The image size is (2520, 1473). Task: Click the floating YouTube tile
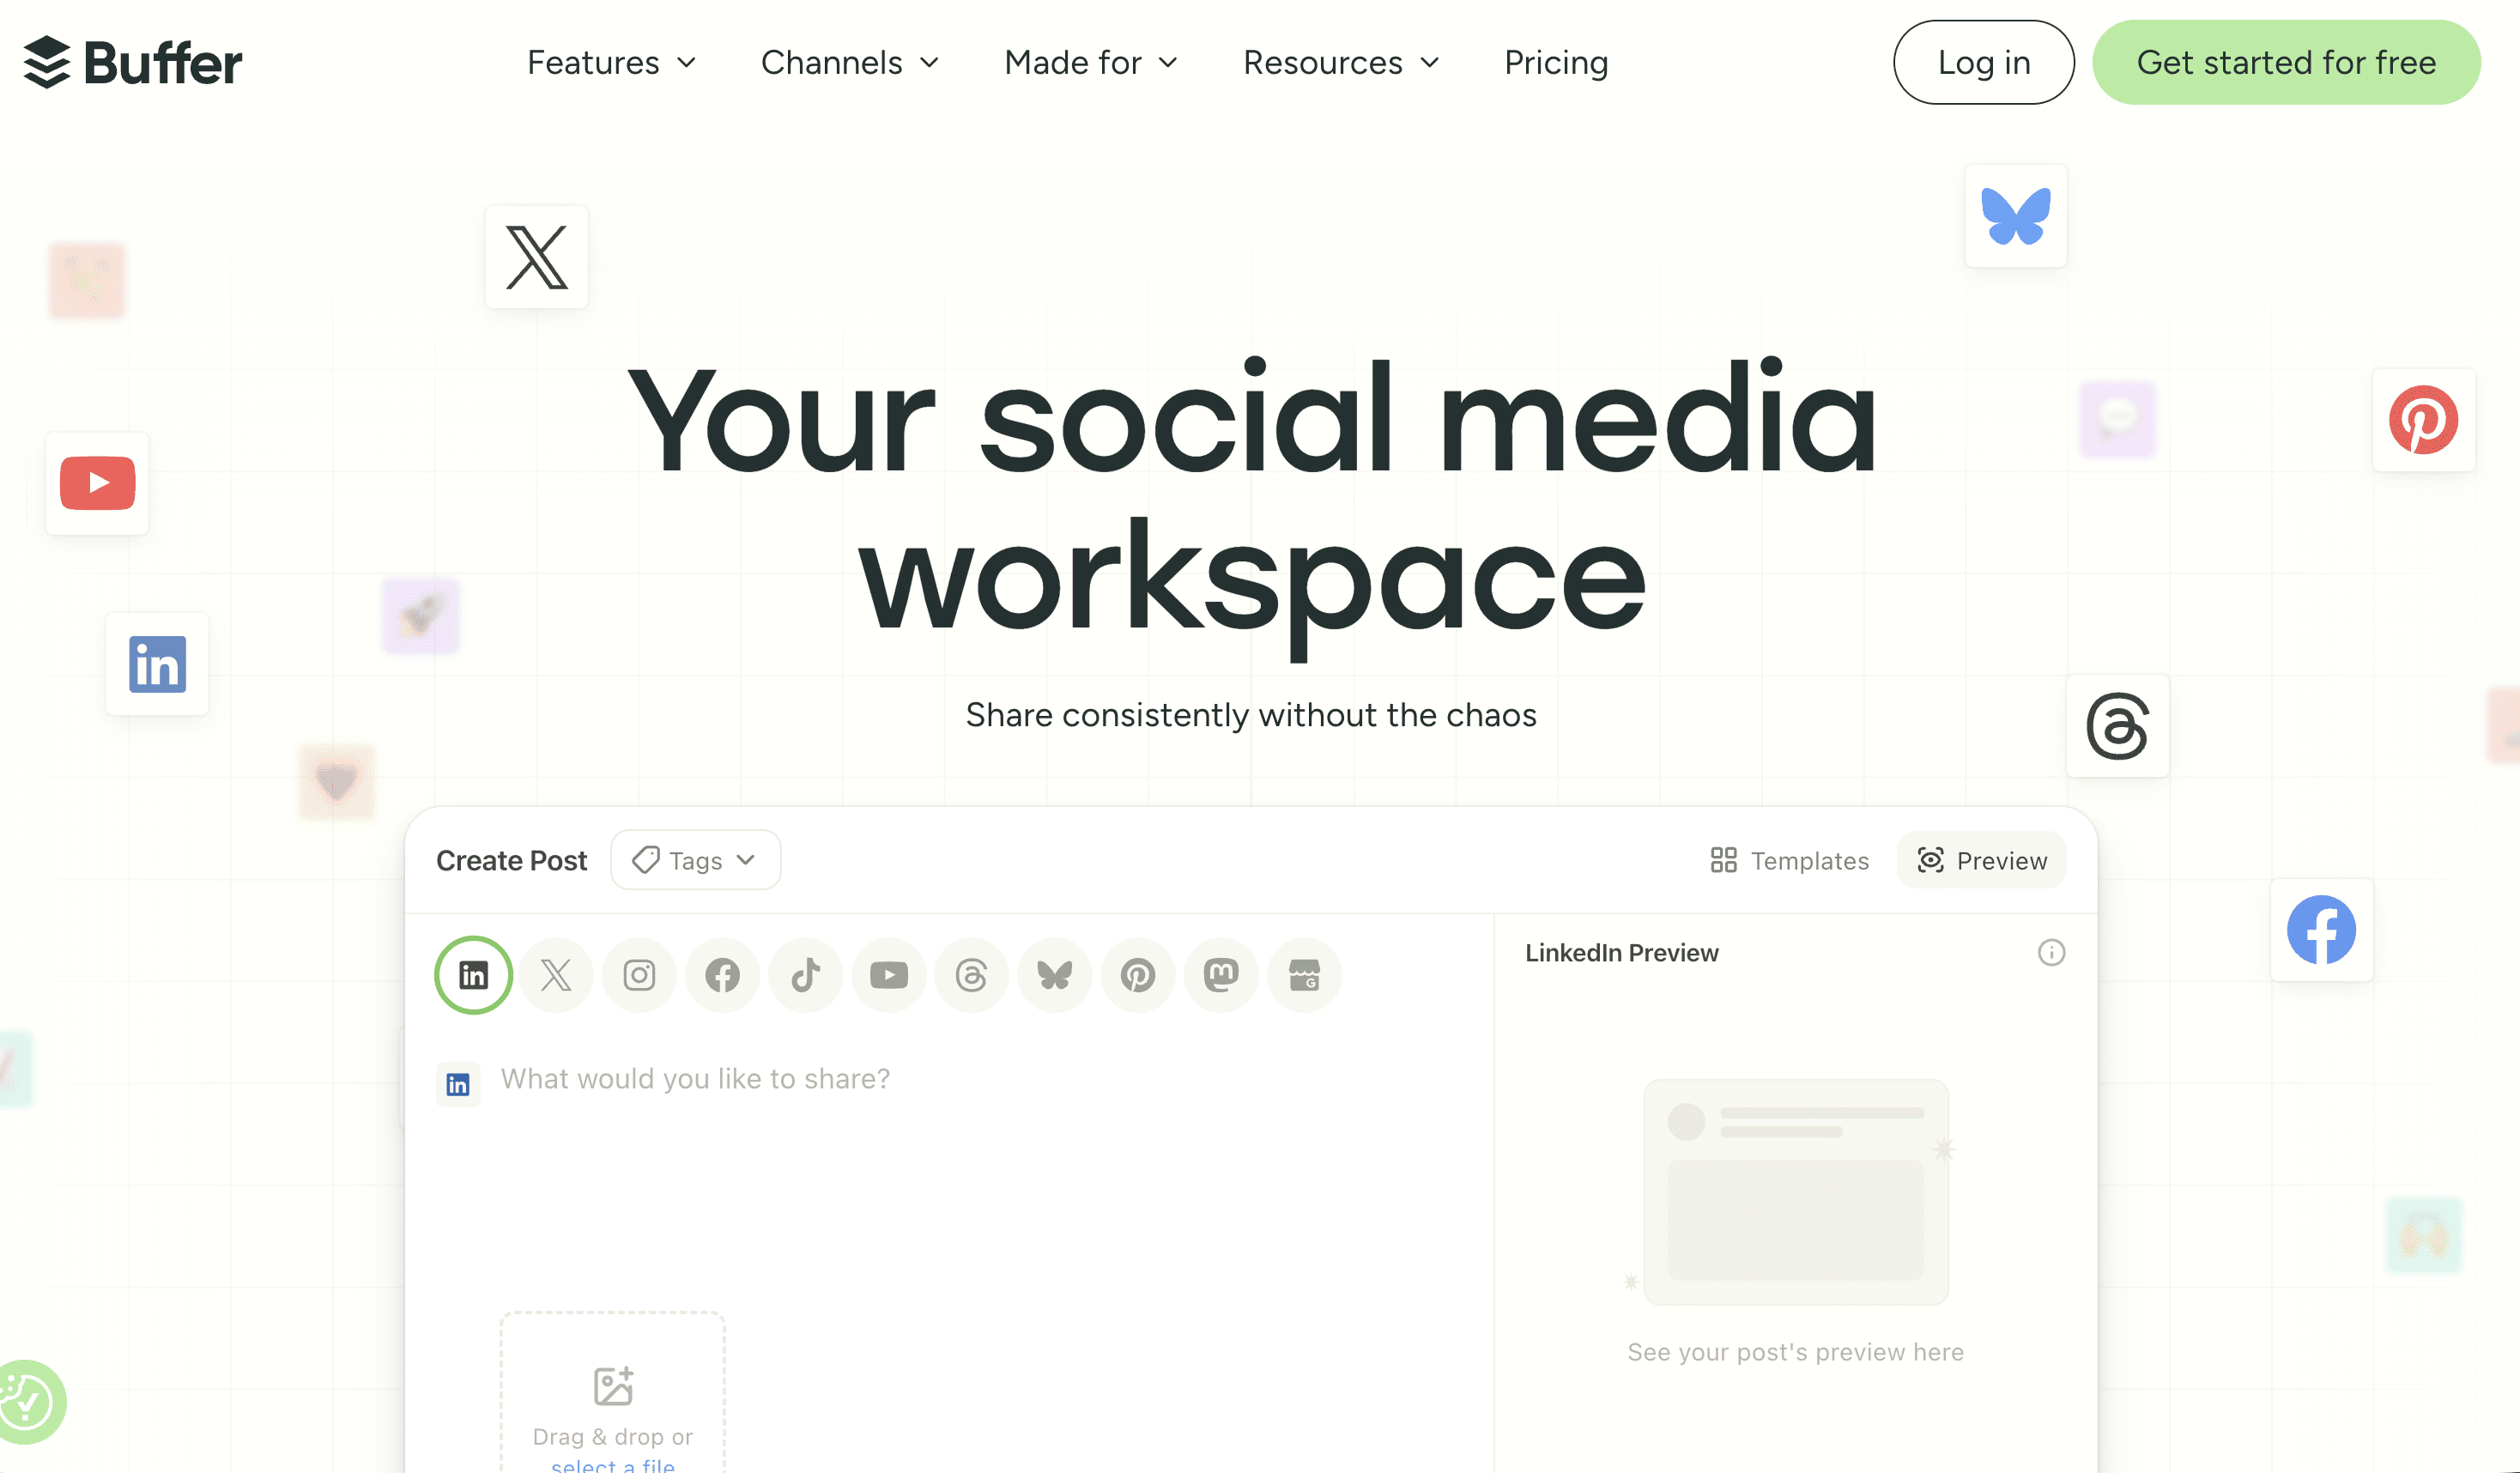pos(97,483)
